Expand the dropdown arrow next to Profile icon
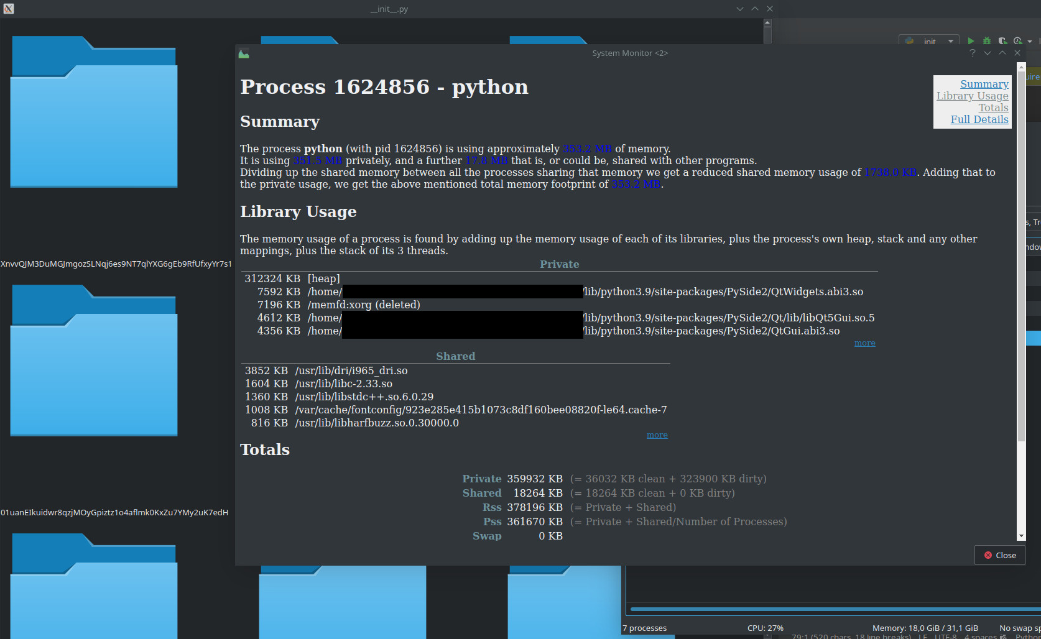This screenshot has width=1041, height=639. 1030,42
